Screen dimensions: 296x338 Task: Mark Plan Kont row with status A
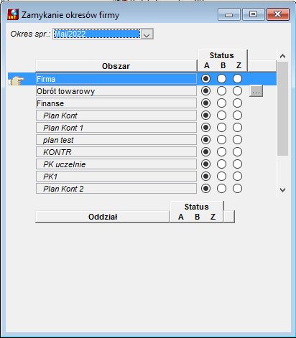(x=205, y=116)
